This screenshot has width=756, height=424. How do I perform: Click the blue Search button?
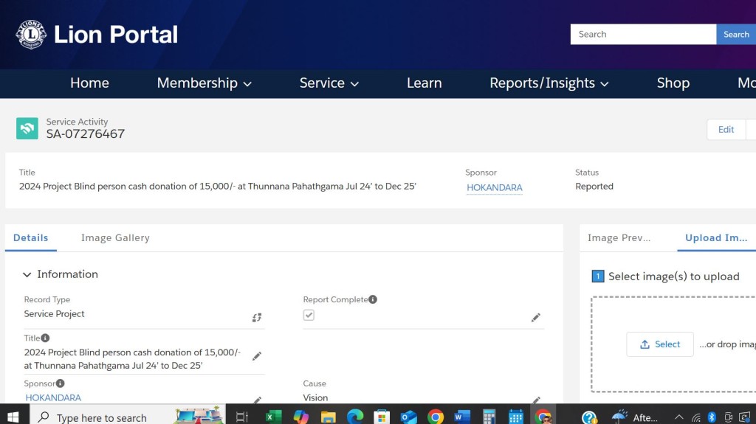(x=736, y=34)
